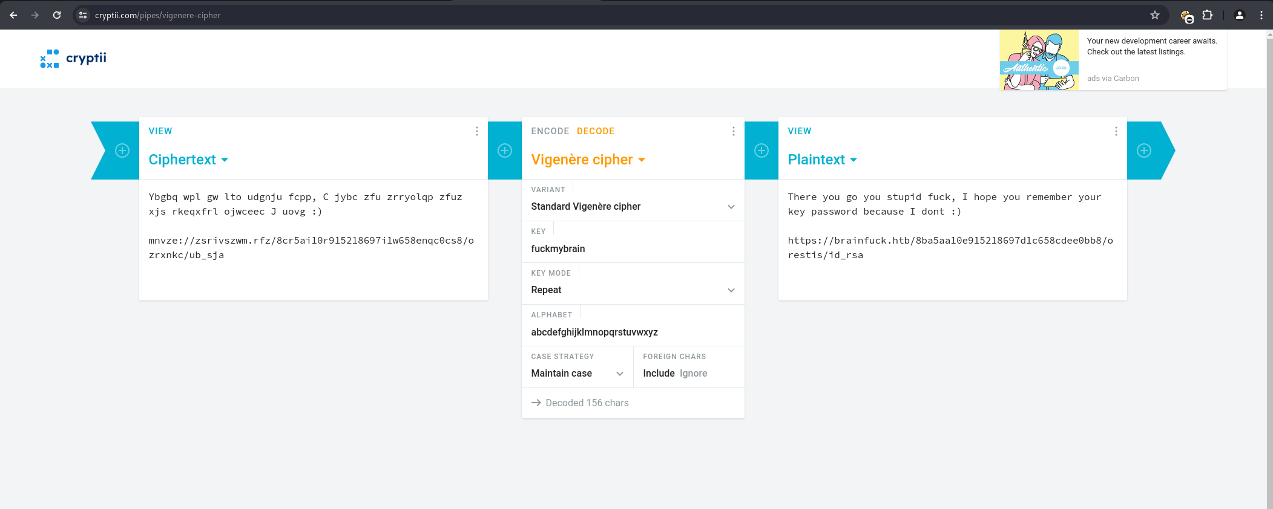Open the ads via Carbon link

coord(1113,79)
